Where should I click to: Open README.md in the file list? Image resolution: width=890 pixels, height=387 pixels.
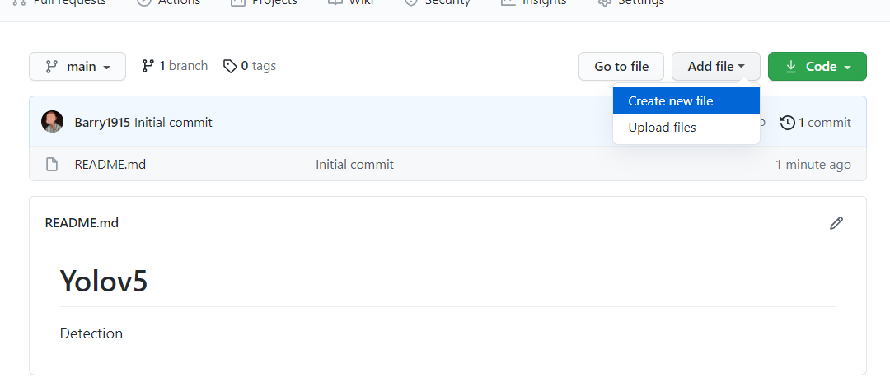click(x=110, y=165)
